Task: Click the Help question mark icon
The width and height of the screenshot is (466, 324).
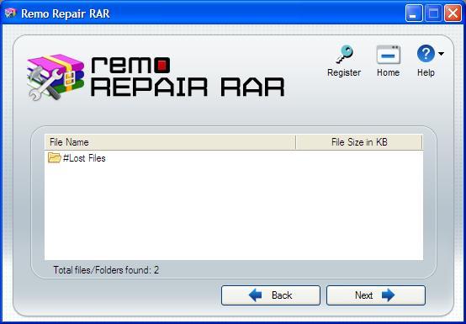Action: (426, 54)
